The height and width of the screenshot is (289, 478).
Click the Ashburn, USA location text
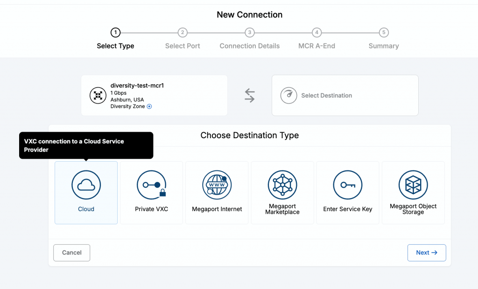coord(127,100)
